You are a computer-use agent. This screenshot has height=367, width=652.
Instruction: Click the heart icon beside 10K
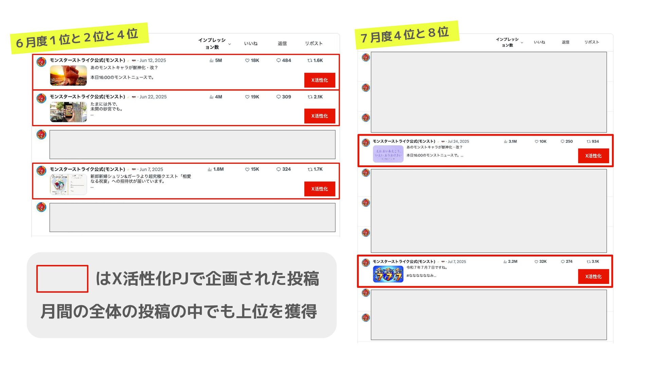537,141
